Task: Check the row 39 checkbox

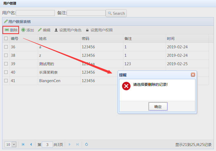Action: click(x=6, y=64)
